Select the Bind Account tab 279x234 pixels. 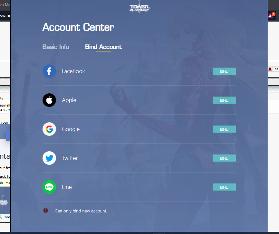(103, 47)
